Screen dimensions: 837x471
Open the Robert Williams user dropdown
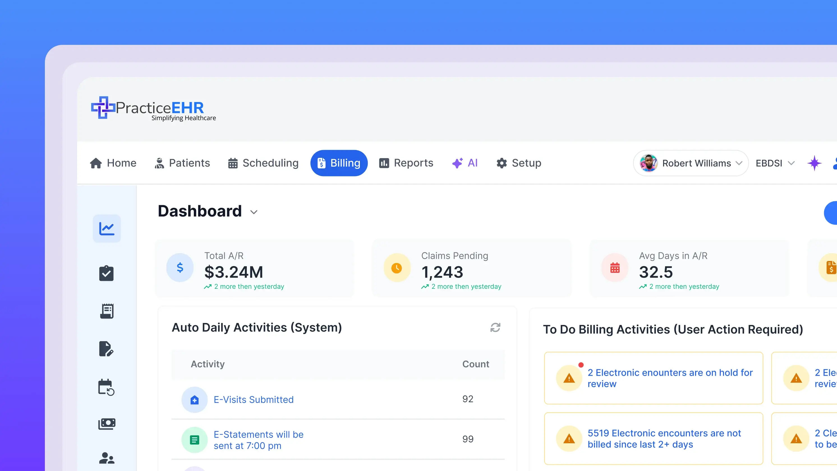691,163
